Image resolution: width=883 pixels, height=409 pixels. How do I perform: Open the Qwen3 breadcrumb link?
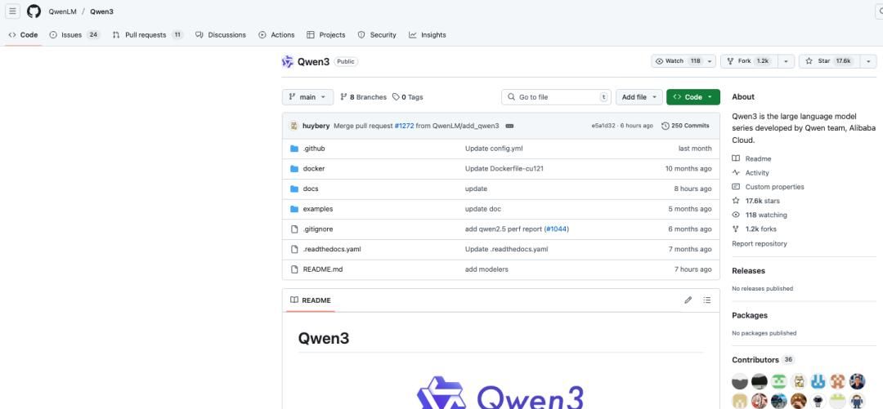(101, 11)
